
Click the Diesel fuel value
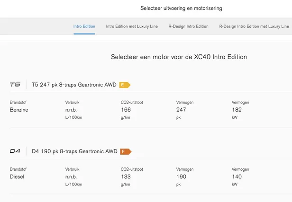pyautogui.click(x=17, y=177)
